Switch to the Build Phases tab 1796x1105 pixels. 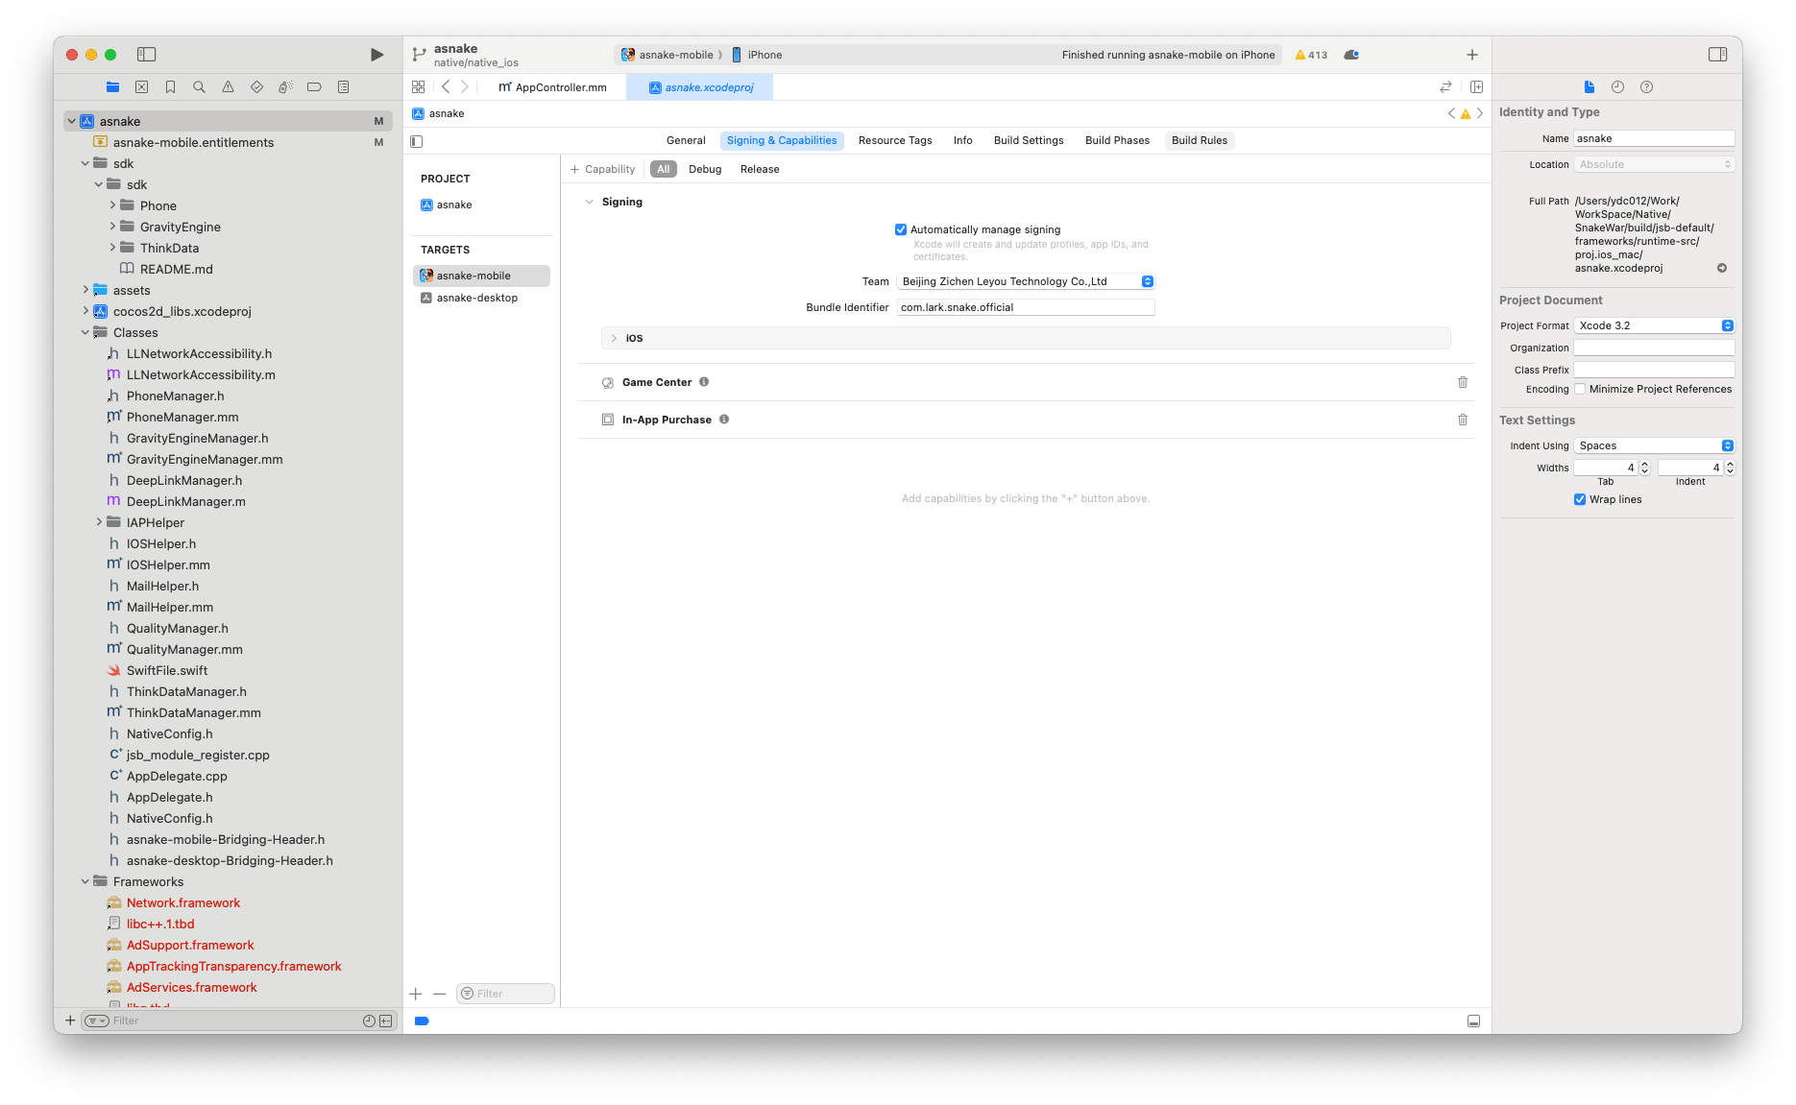[1117, 140]
